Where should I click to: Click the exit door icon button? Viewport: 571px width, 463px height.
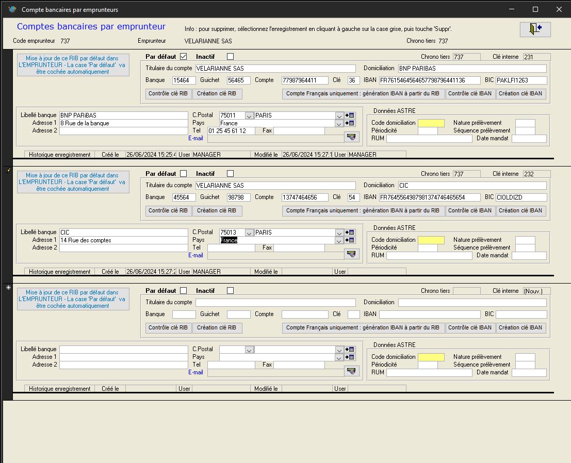pos(535,29)
